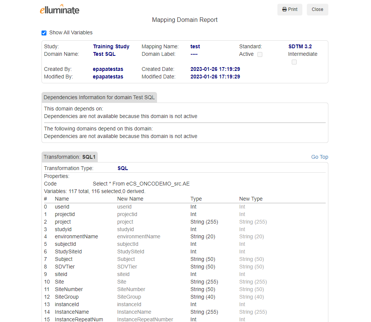The width and height of the screenshot is (371, 322).
Task: Click the Mapping Domain Report title
Action: 185,20
